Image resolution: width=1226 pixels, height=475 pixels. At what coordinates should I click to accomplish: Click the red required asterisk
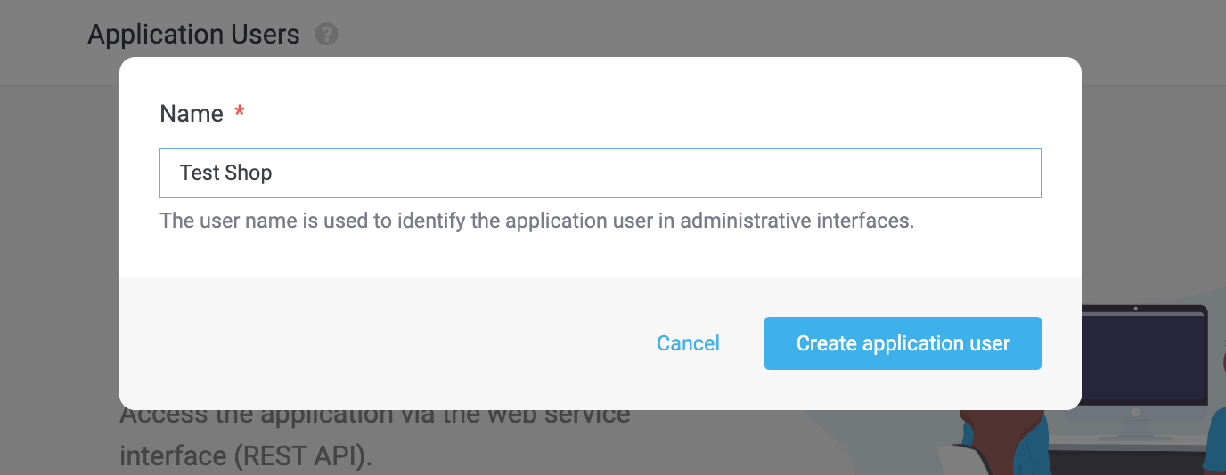click(x=239, y=113)
